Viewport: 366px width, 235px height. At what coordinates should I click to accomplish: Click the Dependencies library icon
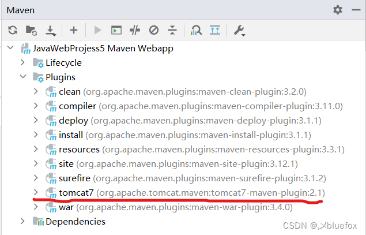[38, 222]
